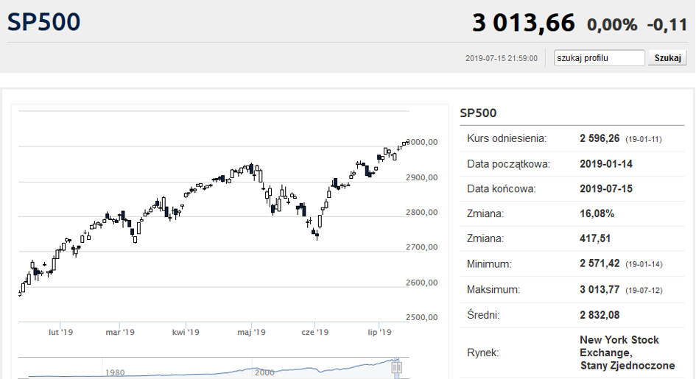696x379 pixels.
Task: Jump to year 1980 in the chart navigator
Action: [x=114, y=372]
